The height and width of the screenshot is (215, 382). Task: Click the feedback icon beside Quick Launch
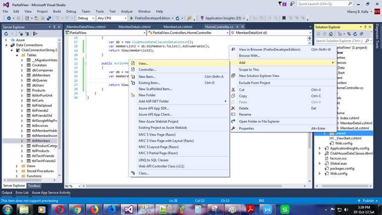click(292, 4)
